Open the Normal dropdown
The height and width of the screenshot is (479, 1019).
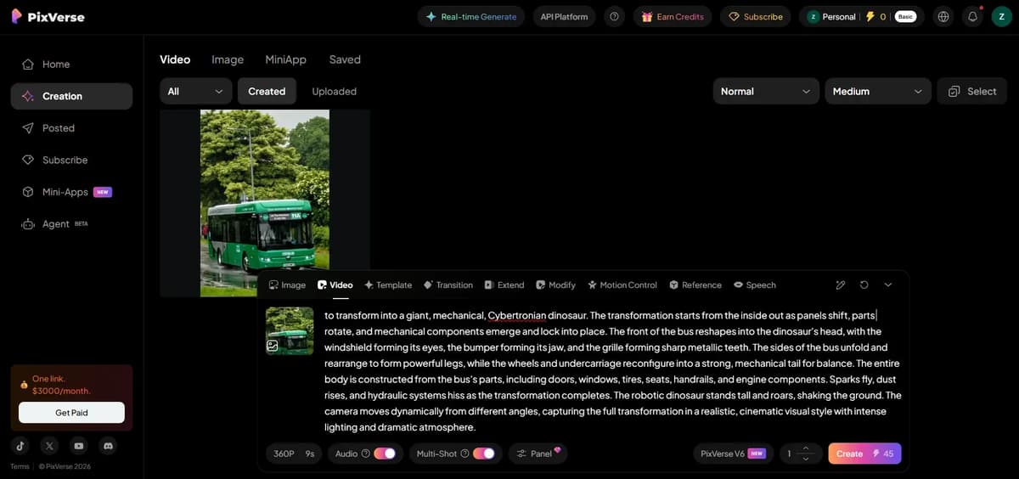click(766, 91)
